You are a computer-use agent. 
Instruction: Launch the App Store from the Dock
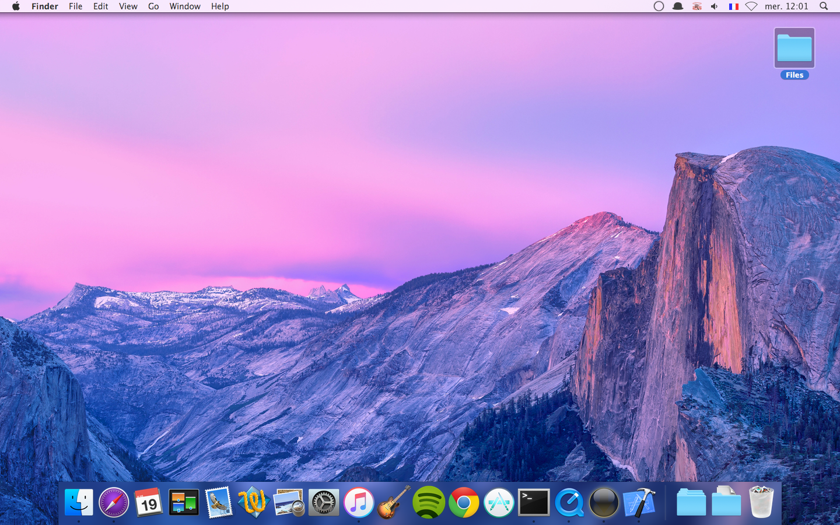(499, 502)
